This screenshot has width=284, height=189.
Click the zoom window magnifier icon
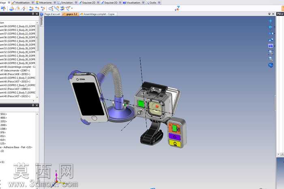271,52
